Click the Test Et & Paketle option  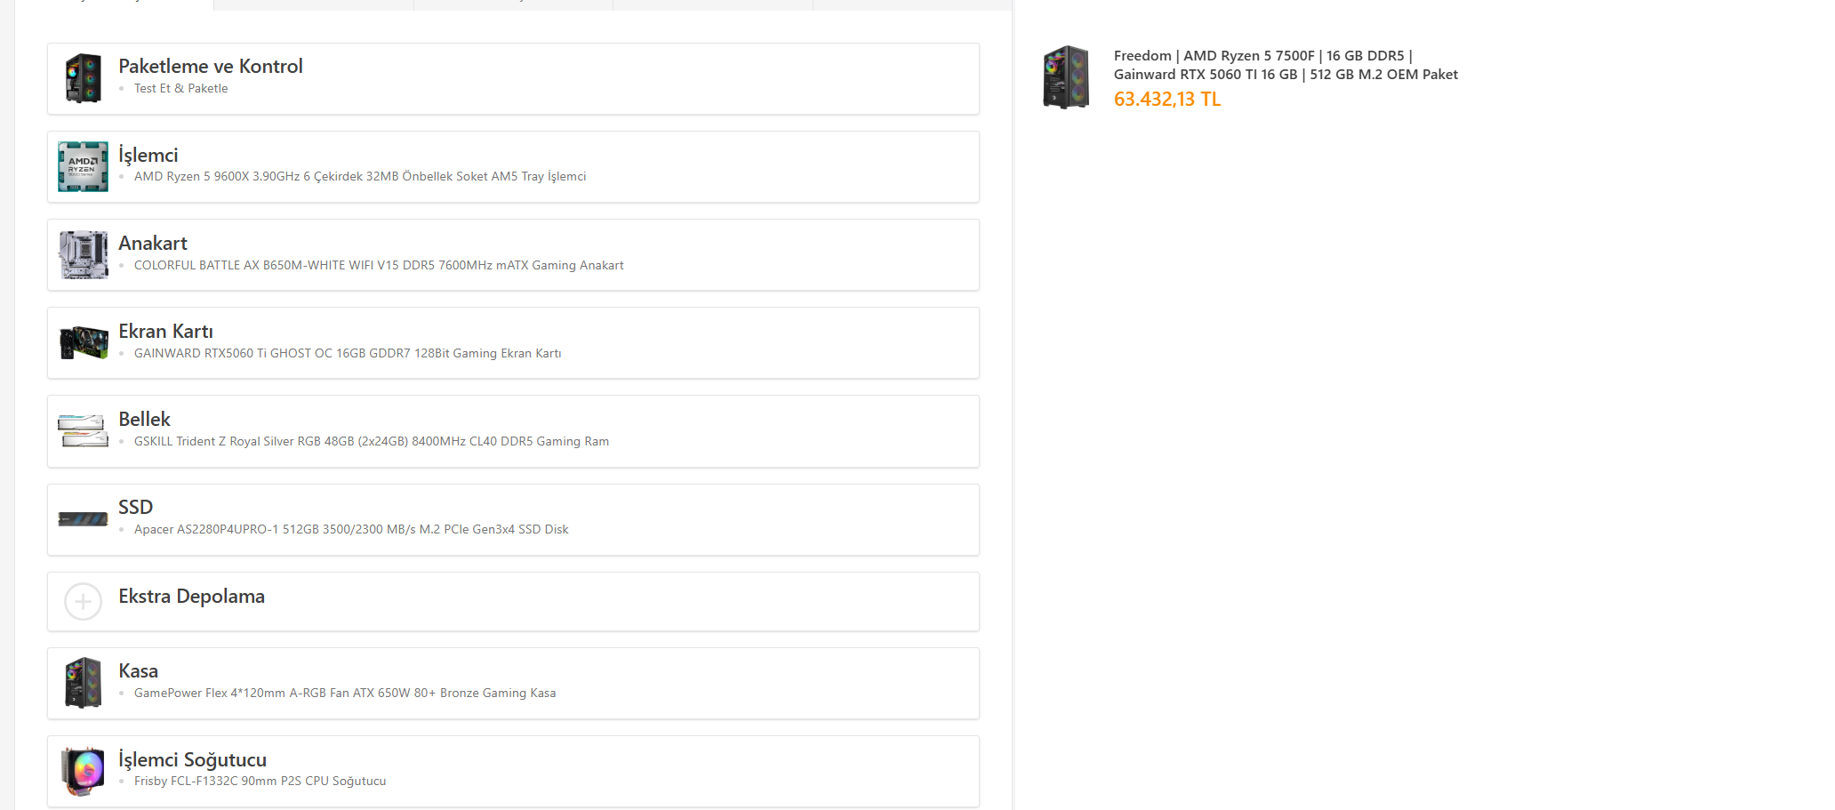click(x=180, y=88)
